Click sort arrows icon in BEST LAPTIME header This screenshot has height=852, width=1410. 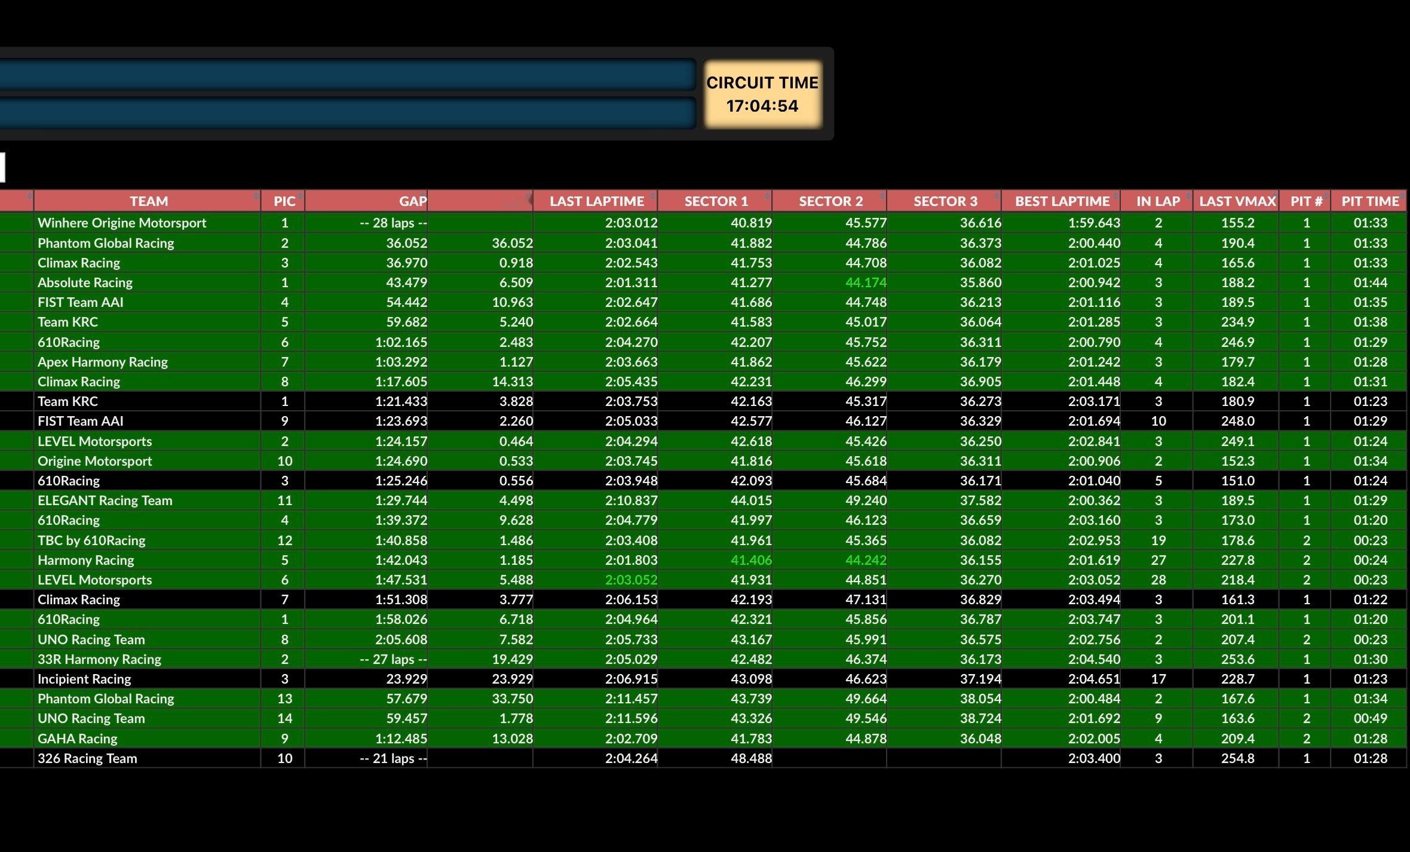[x=1115, y=196]
